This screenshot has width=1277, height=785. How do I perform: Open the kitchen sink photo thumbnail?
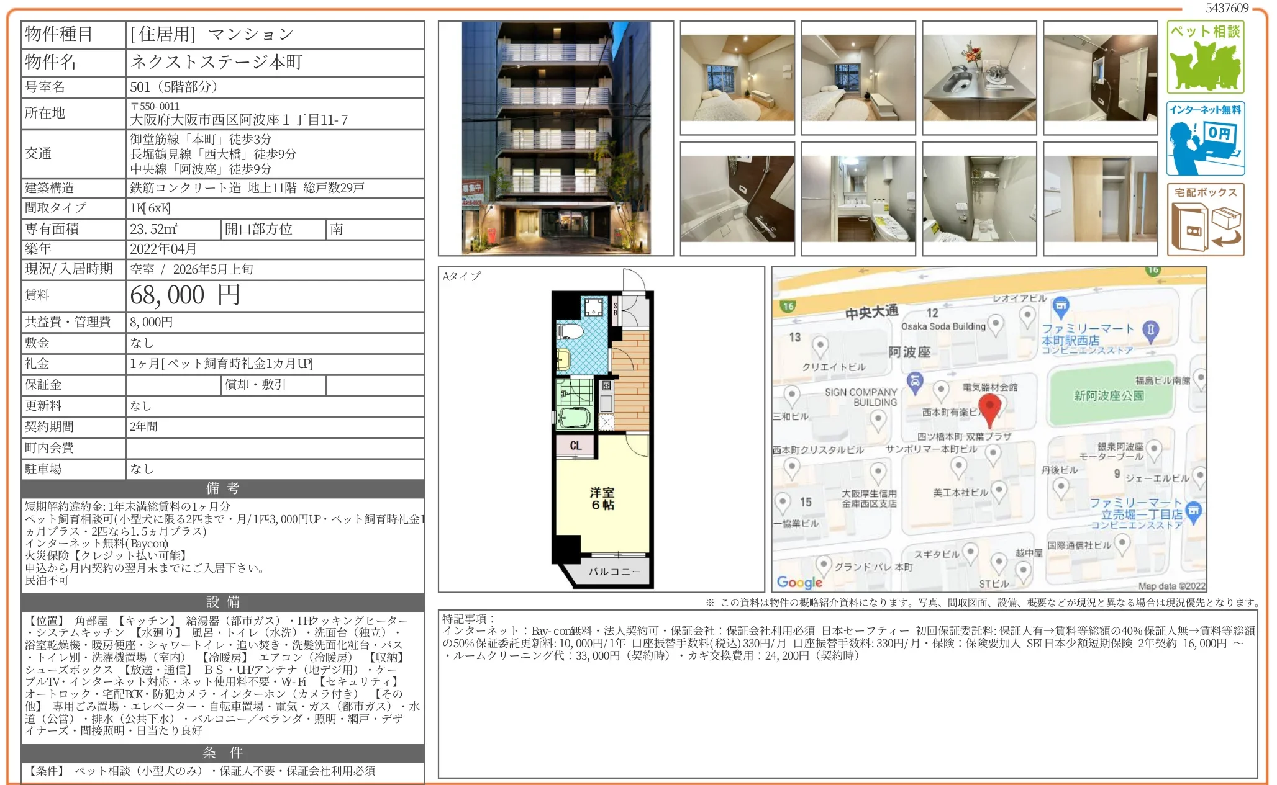tap(979, 78)
